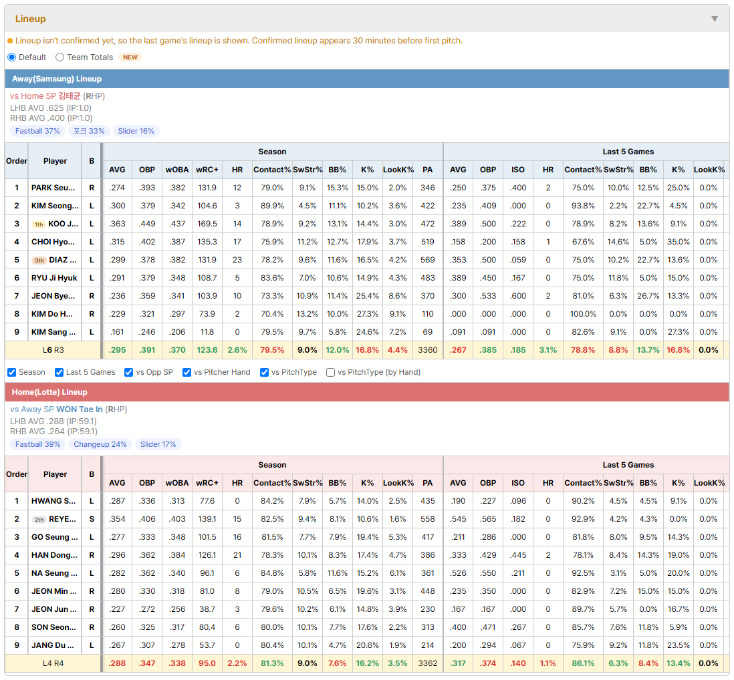Select the Default radio button
This screenshot has height=680, width=734.
(x=12, y=57)
